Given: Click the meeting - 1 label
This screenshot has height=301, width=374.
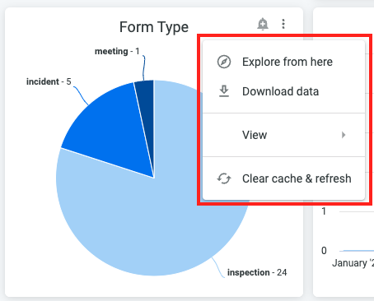Looking at the screenshot, I should click(x=117, y=51).
